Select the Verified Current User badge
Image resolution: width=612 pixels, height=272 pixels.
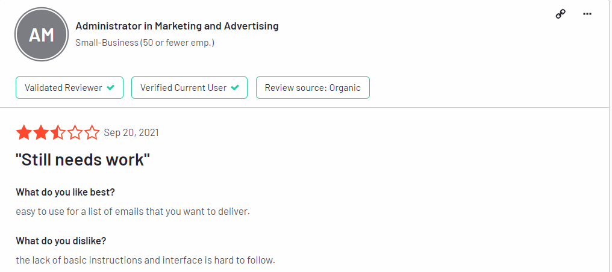[189, 88]
